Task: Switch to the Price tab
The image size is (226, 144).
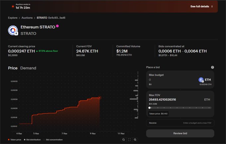Action: tap(13, 68)
